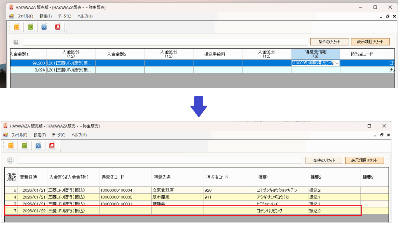The height and width of the screenshot is (226, 398).
Task: Open the 得意先情報 dropdown arrow in selected row
Action: [337, 63]
